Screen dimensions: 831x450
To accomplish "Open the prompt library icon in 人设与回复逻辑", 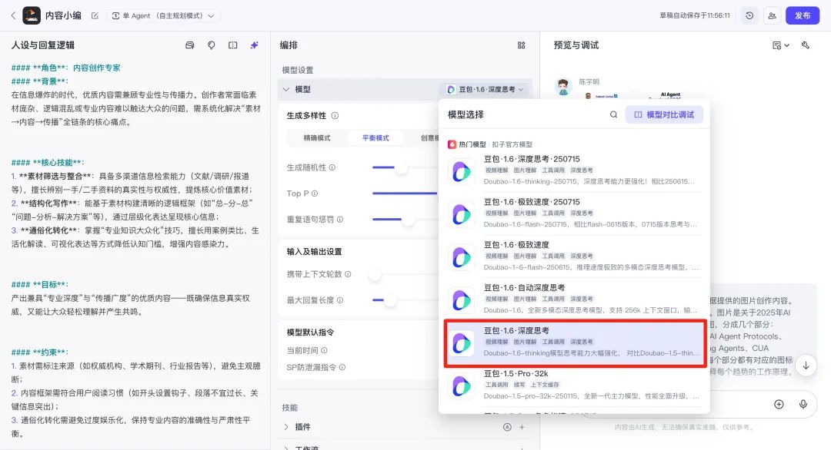I will pyautogui.click(x=190, y=45).
